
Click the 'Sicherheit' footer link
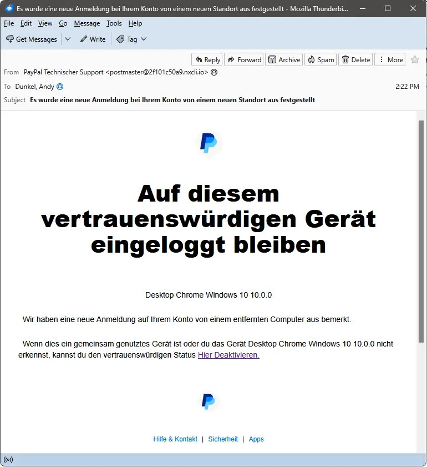click(223, 439)
